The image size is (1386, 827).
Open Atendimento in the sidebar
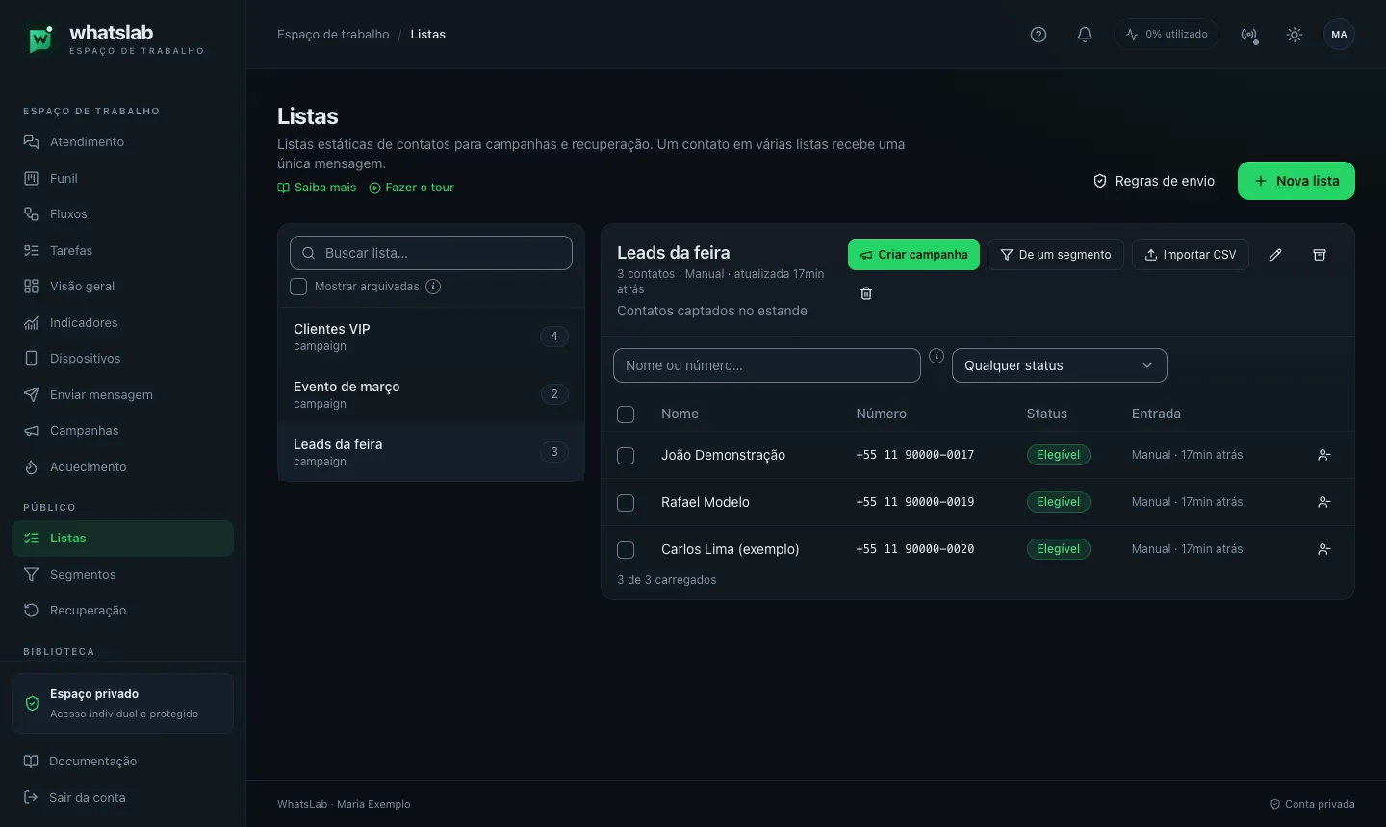tap(122, 142)
